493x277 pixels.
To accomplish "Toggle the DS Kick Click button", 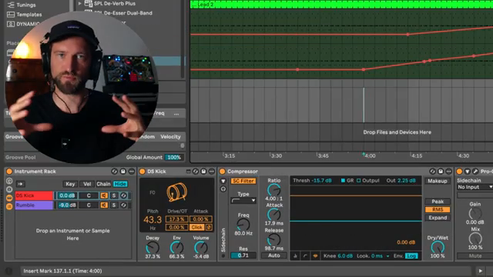I will (197, 227).
